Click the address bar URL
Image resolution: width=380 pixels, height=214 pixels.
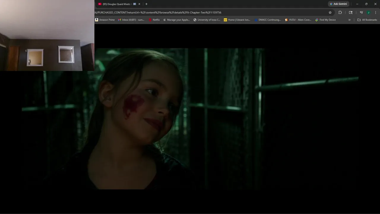point(158,12)
